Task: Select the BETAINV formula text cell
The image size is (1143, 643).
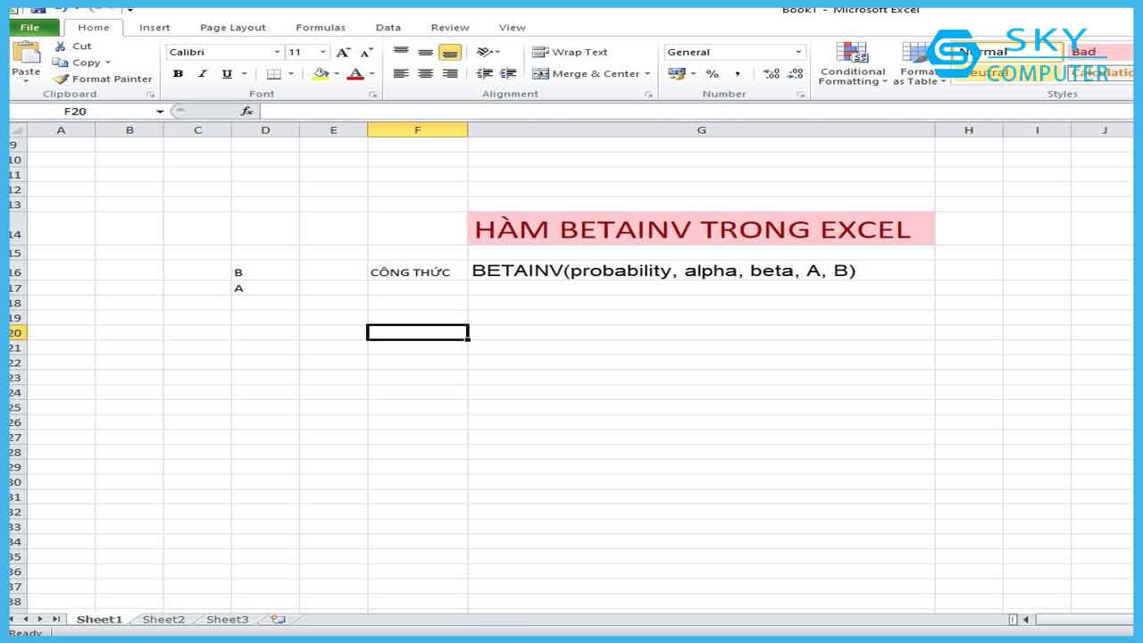Action: pos(701,271)
